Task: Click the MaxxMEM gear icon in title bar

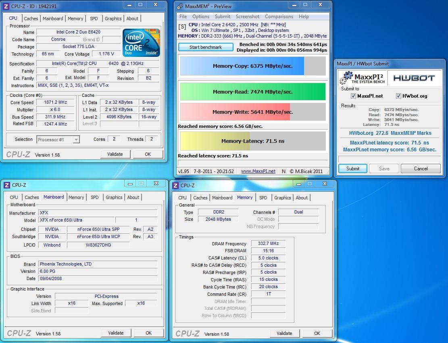Action: click(x=180, y=6)
